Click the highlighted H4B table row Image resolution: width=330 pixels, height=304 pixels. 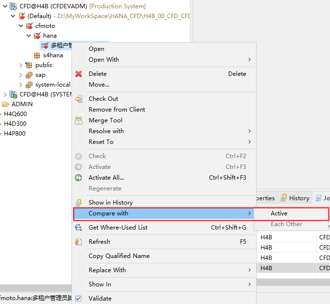[294, 268]
